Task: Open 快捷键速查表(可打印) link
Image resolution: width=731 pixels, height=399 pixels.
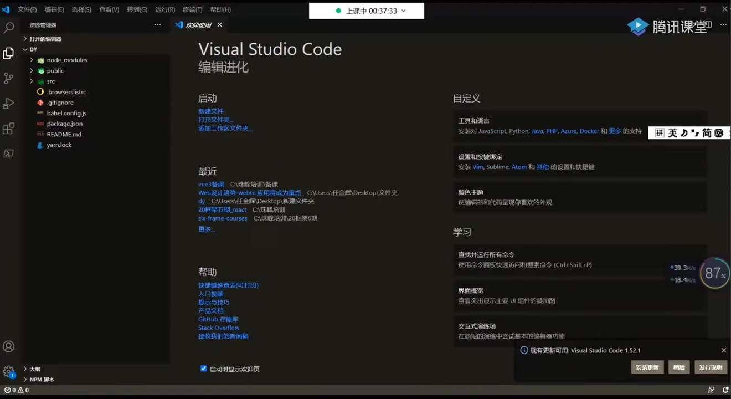Action: point(228,285)
